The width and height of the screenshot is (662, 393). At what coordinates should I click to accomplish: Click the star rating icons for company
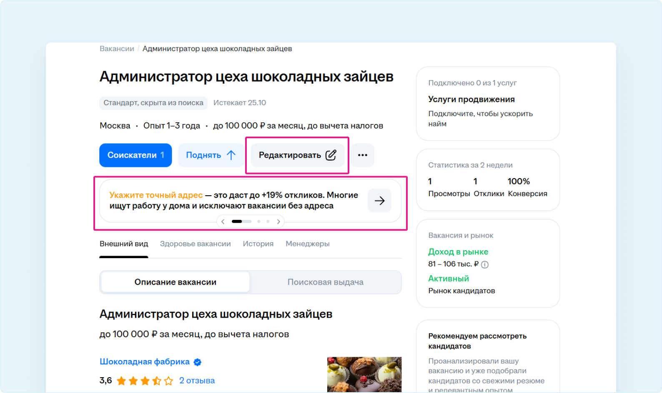pos(145,381)
